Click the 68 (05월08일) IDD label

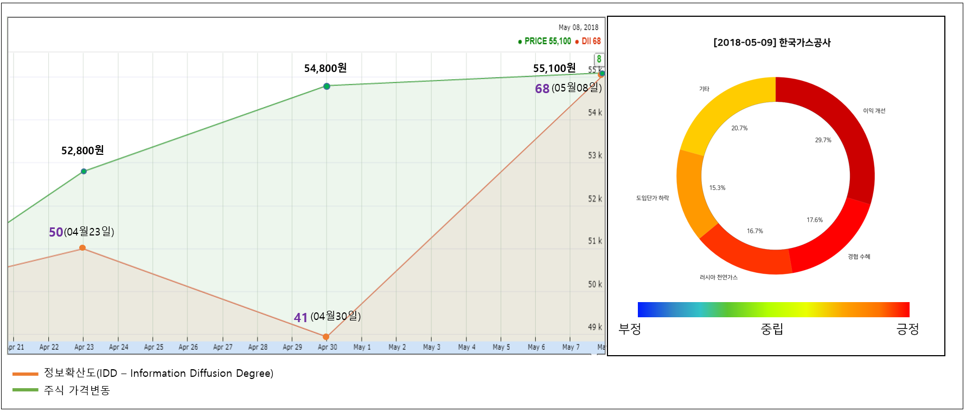(568, 88)
